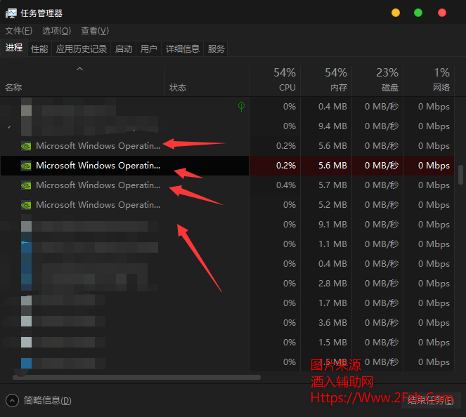Click the 0 MB/秒 cell in the 3.6 MB row

point(377,323)
